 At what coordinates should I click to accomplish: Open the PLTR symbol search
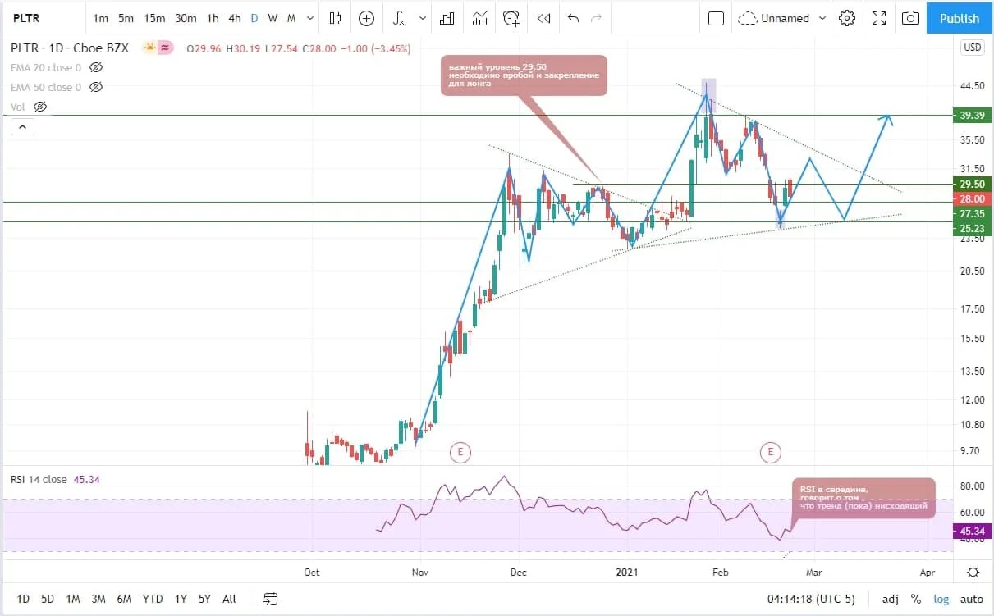pyautogui.click(x=26, y=18)
